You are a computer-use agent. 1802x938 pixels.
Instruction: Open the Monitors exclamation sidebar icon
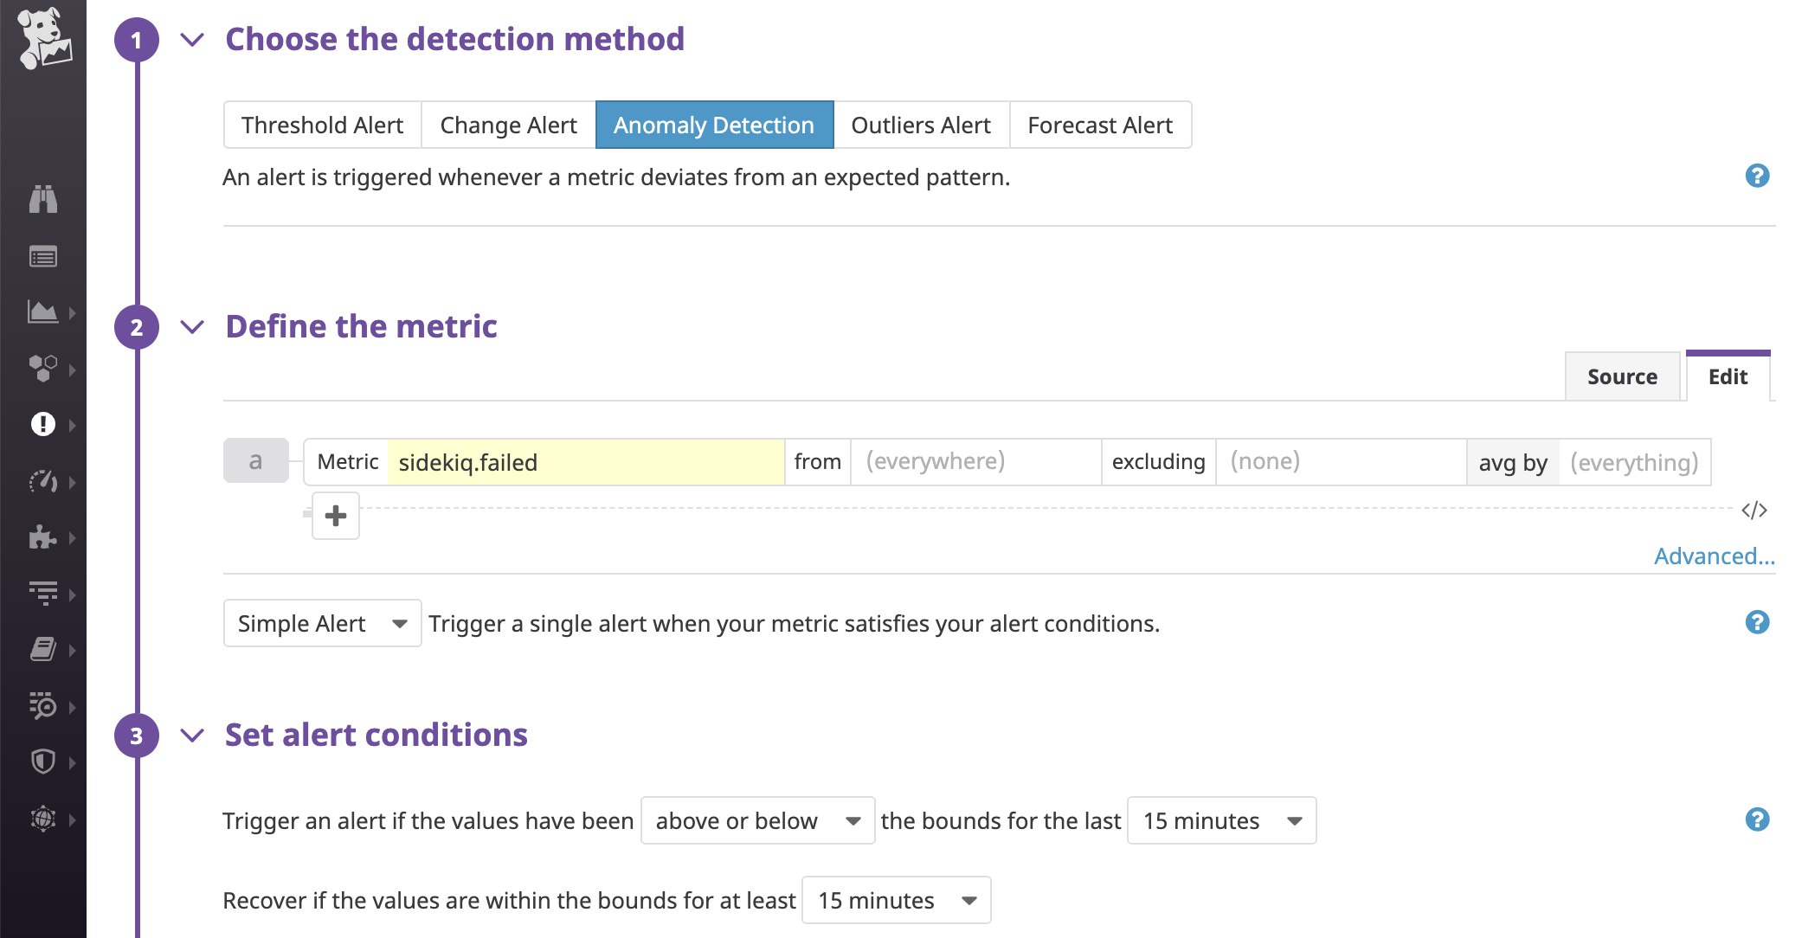point(42,424)
